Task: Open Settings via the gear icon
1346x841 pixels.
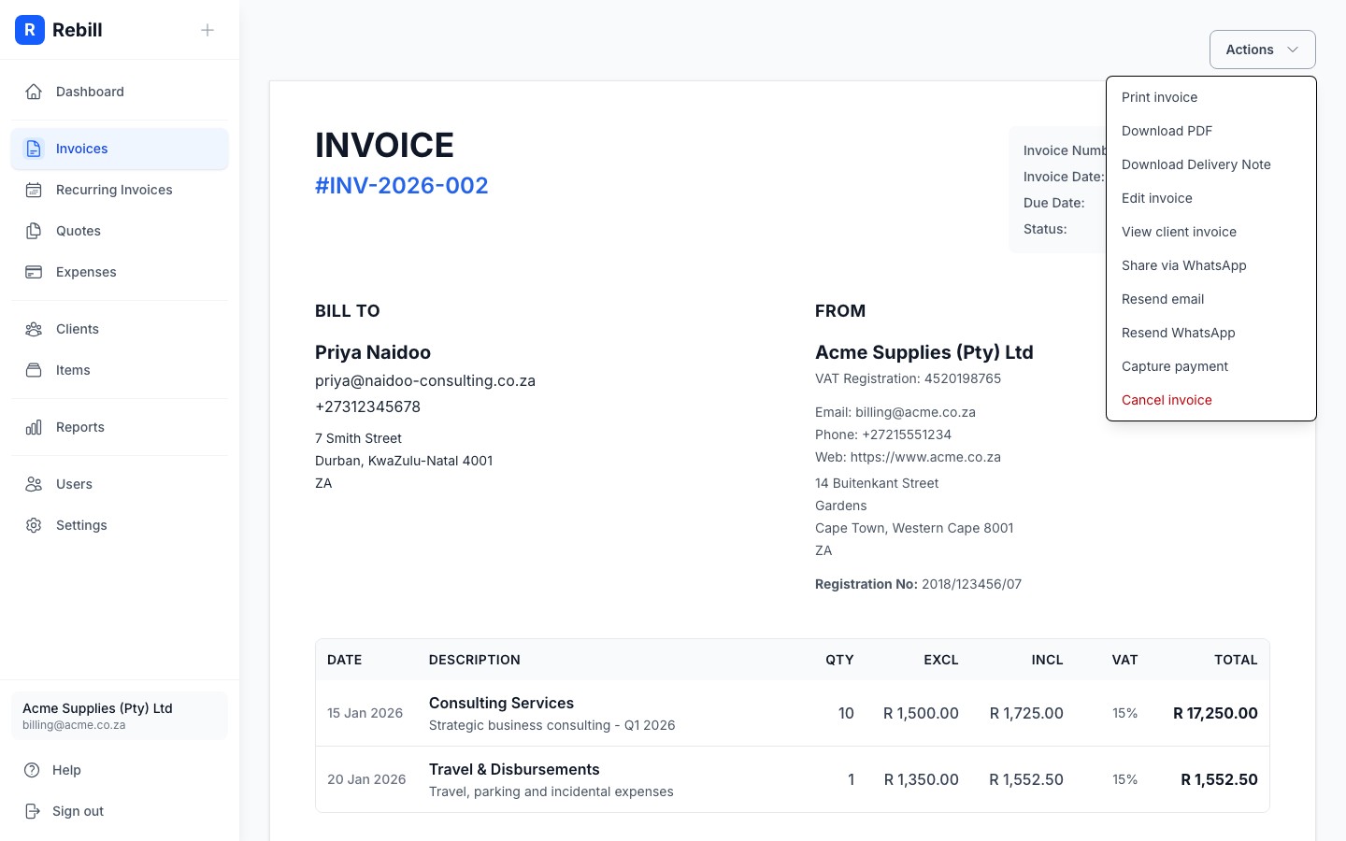Action: click(x=34, y=525)
